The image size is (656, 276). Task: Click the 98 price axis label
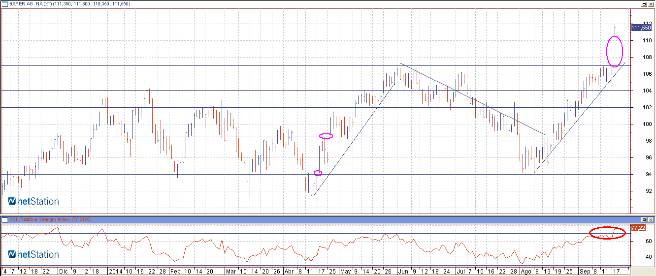[649, 141]
